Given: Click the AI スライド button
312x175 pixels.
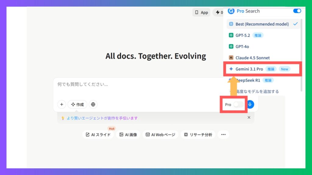Looking at the screenshot, I should click(98, 135).
